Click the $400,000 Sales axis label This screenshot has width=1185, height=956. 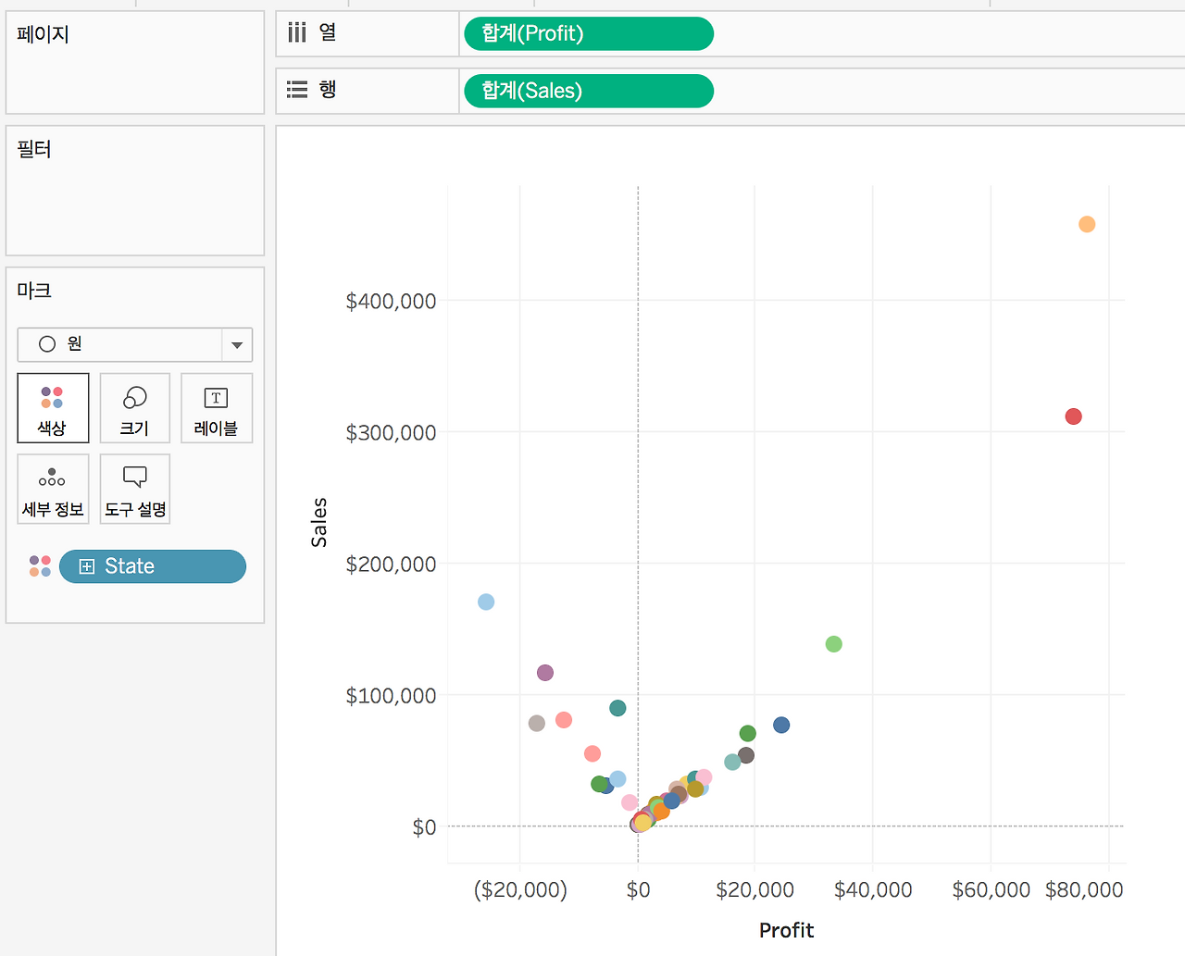(x=391, y=302)
